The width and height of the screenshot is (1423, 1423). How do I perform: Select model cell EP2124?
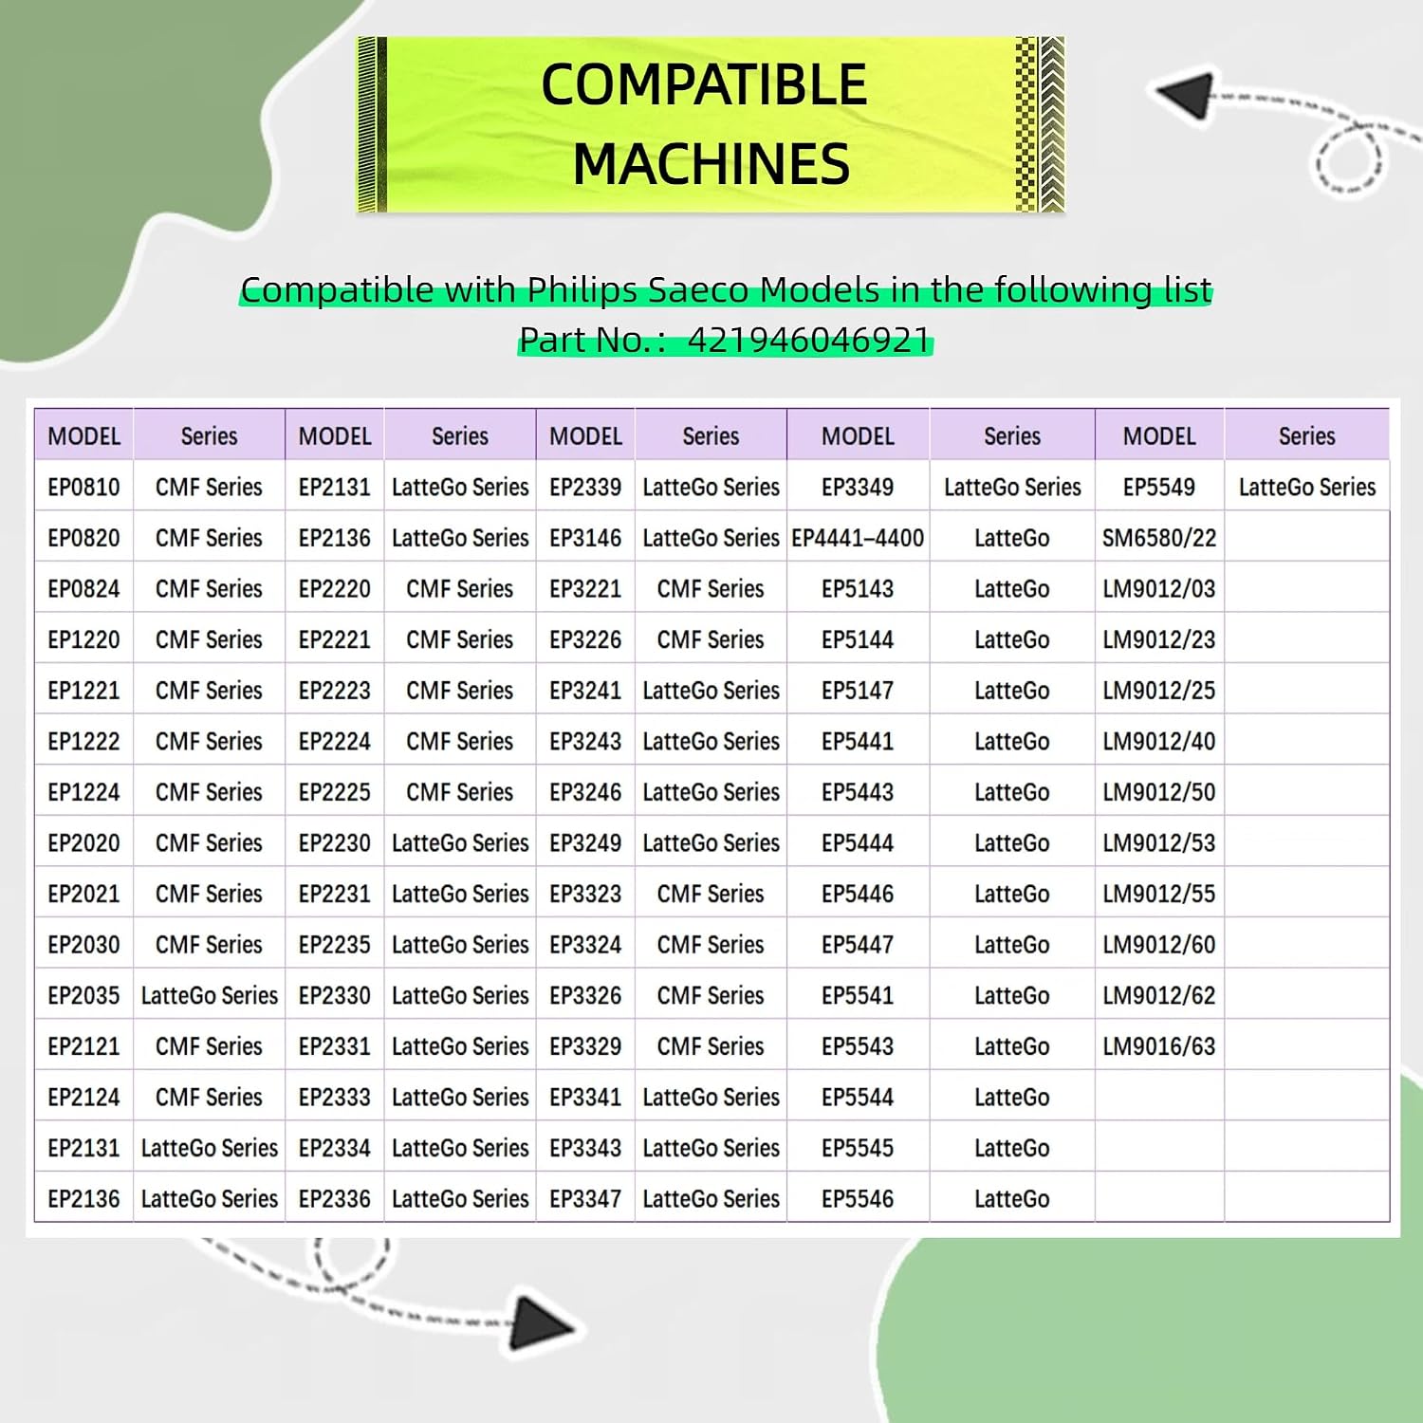[x=83, y=1098]
